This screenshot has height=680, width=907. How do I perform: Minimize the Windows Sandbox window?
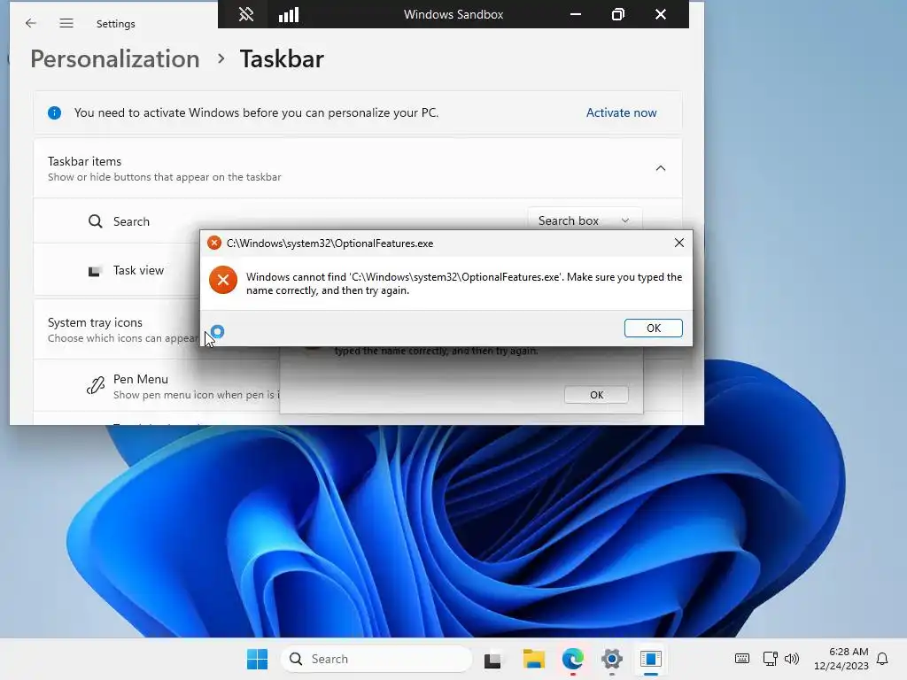(576, 14)
